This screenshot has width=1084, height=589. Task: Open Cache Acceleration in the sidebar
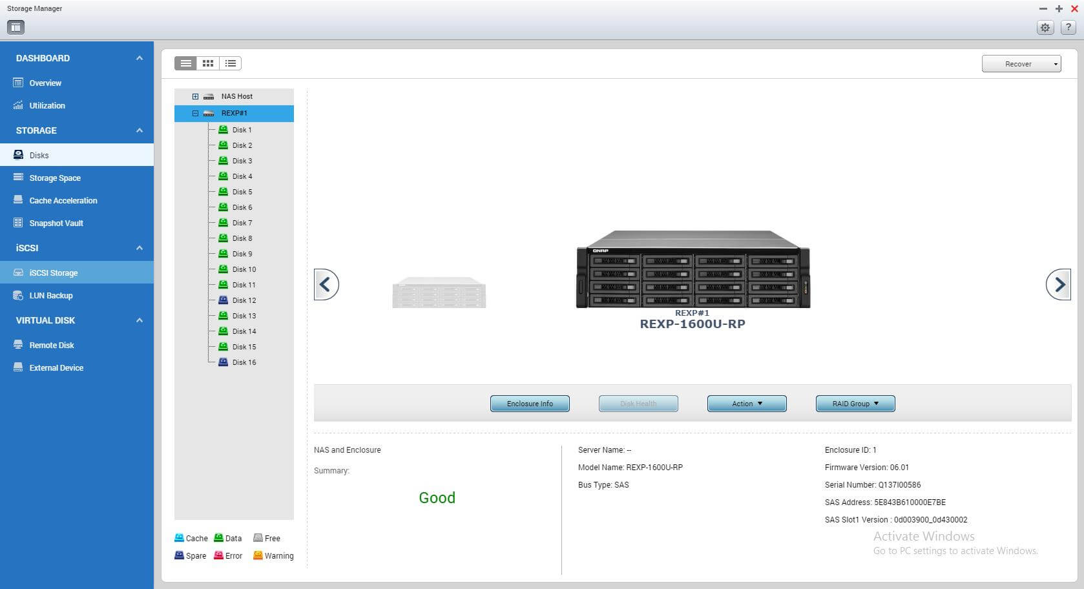coord(77,200)
